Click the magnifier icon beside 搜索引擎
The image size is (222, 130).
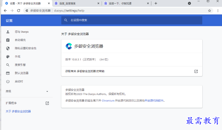click(8, 65)
